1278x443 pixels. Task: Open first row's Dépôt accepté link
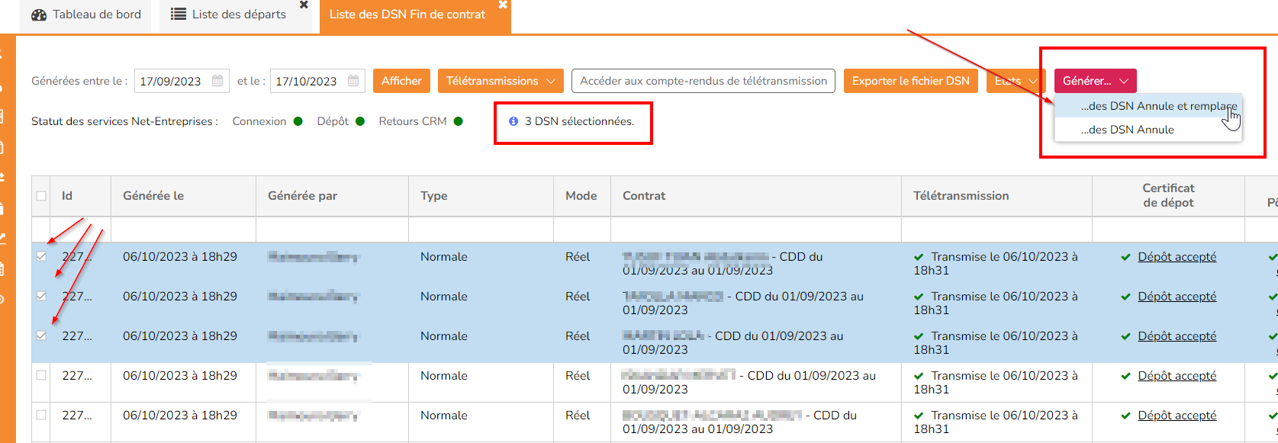[x=1177, y=257]
